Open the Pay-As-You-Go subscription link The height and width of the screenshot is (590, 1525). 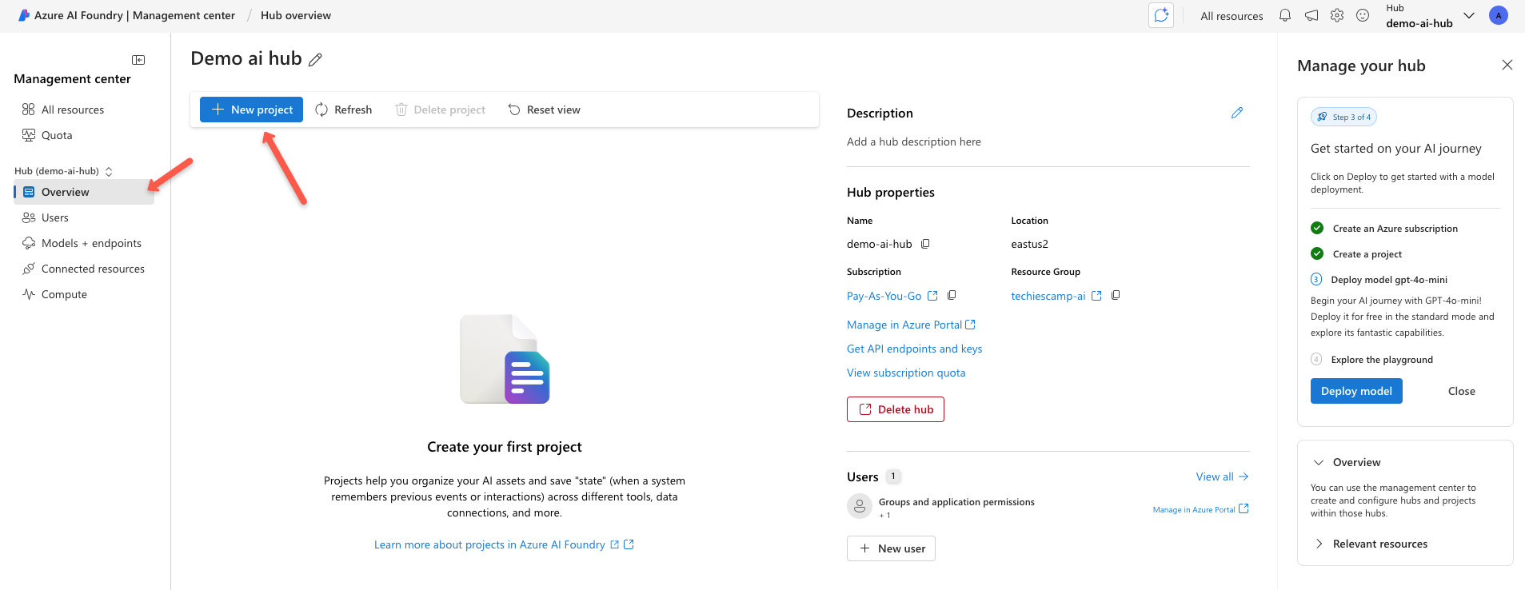pyautogui.click(x=884, y=296)
